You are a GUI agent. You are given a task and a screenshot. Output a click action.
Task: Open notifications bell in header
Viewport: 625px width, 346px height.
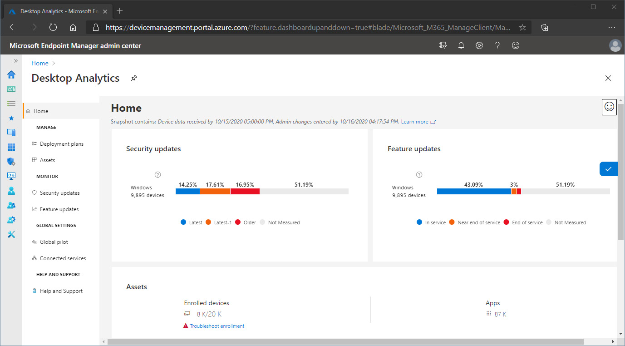click(x=461, y=45)
